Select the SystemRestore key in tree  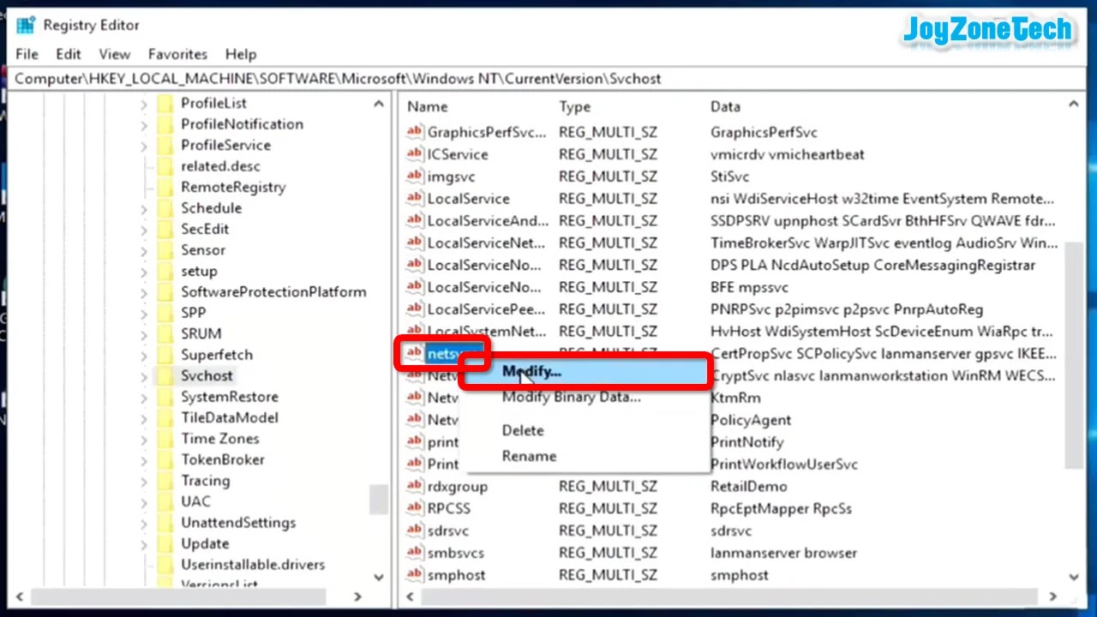[x=229, y=397]
